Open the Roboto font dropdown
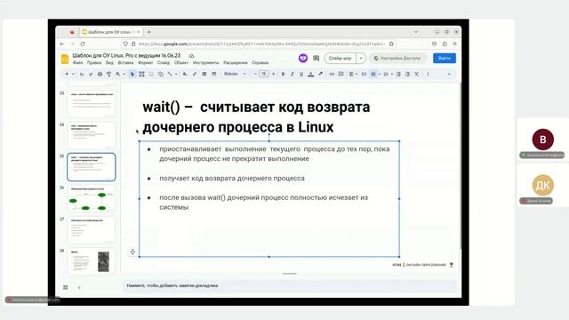 235,74
